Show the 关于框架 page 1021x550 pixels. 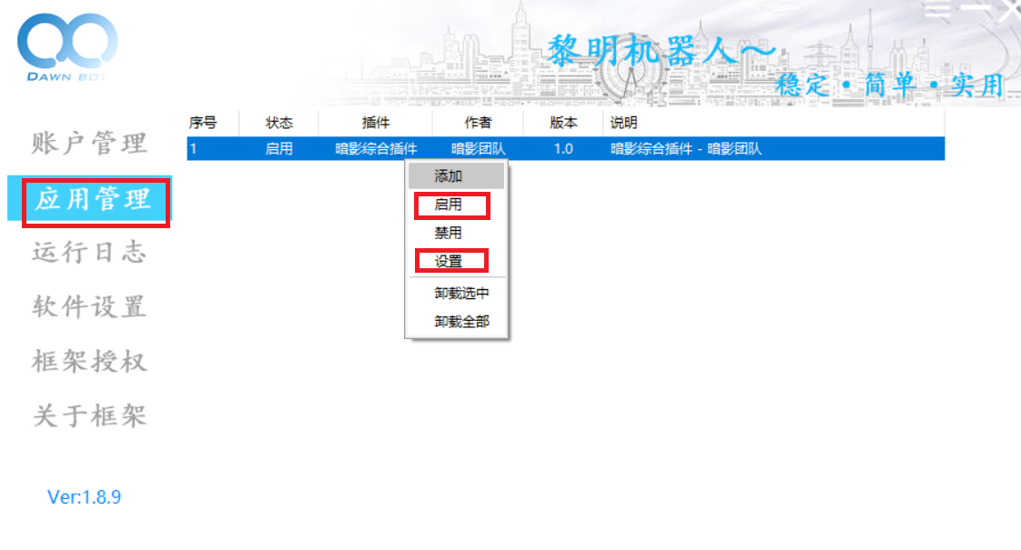pyautogui.click(x=90, y=416)
